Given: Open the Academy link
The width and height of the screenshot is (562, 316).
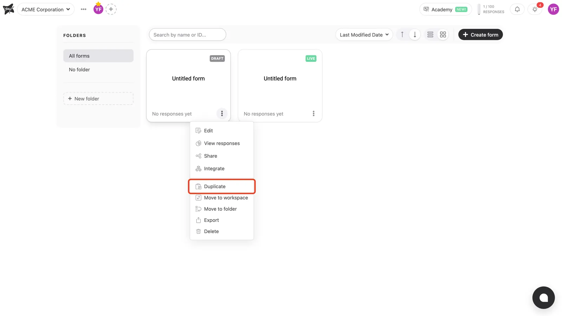Looking at the screenshot, I should pyautogui.click(x=445, y=9).
